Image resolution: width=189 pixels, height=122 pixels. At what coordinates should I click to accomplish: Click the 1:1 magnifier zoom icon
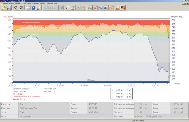68,8
